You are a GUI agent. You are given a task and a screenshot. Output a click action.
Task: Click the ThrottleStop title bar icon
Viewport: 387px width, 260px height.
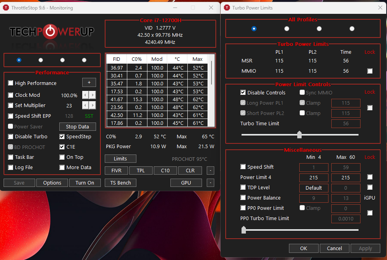click(x=6, y=8)
